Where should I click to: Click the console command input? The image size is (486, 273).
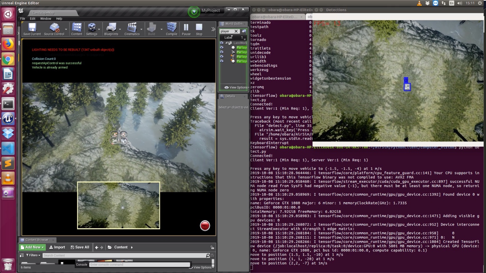140,265
